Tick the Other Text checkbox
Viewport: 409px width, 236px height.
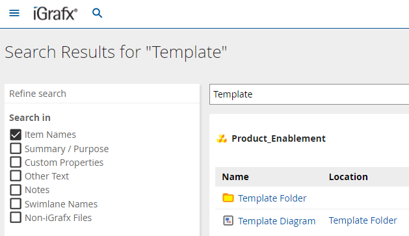(x=16, y=176)
